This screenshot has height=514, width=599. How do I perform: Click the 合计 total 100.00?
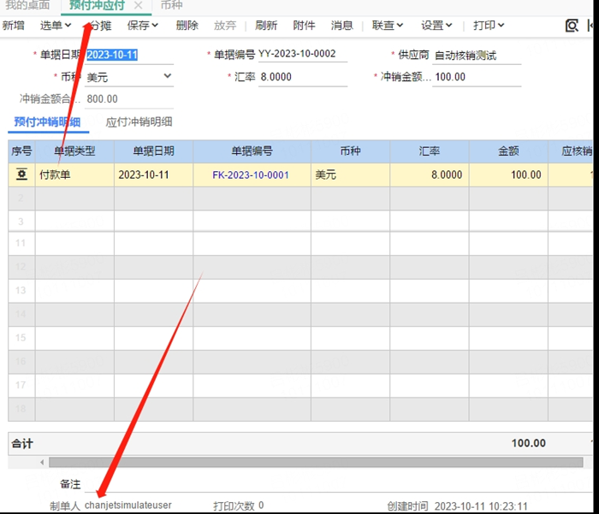tap(528, 443)
